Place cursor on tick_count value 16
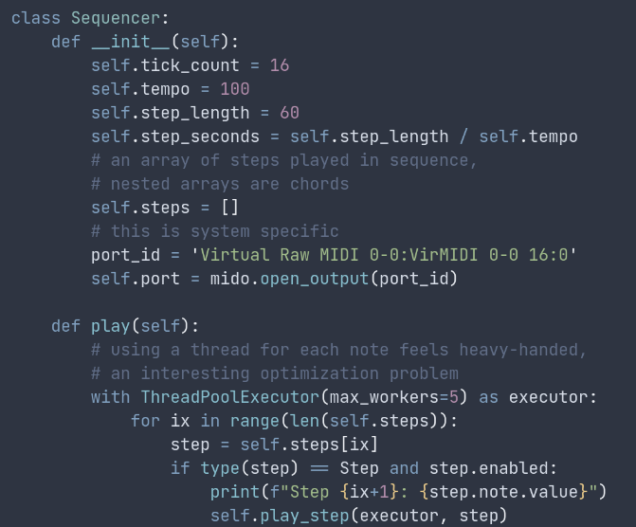The height and width of the screenshot is (527, 636). coord(280,65)
